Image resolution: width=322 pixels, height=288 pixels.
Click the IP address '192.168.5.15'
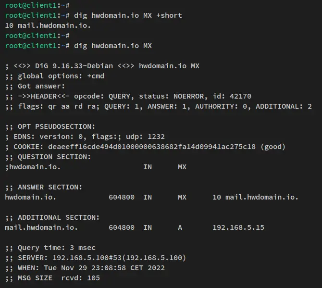[x=238, y=227]
